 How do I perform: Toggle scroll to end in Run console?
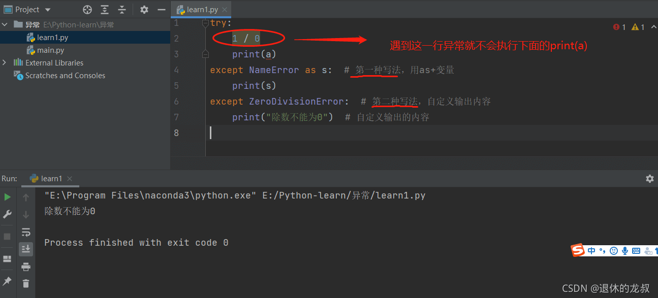pyautogui.click(x=26, y=249)
